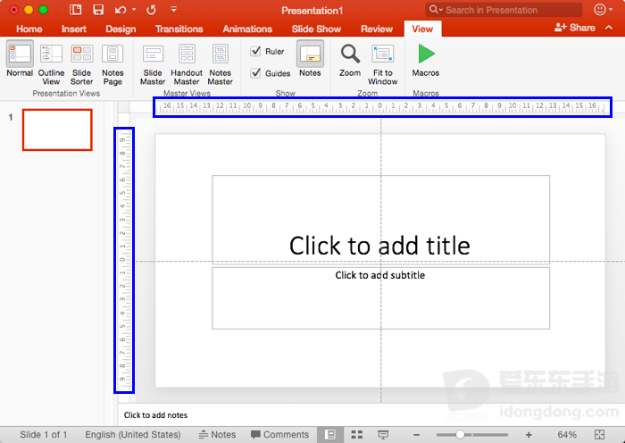Viewport: 625px width, 443px height.
Task: Click the sidebar layout icon in title bar
Action: (x=75, y=10)
